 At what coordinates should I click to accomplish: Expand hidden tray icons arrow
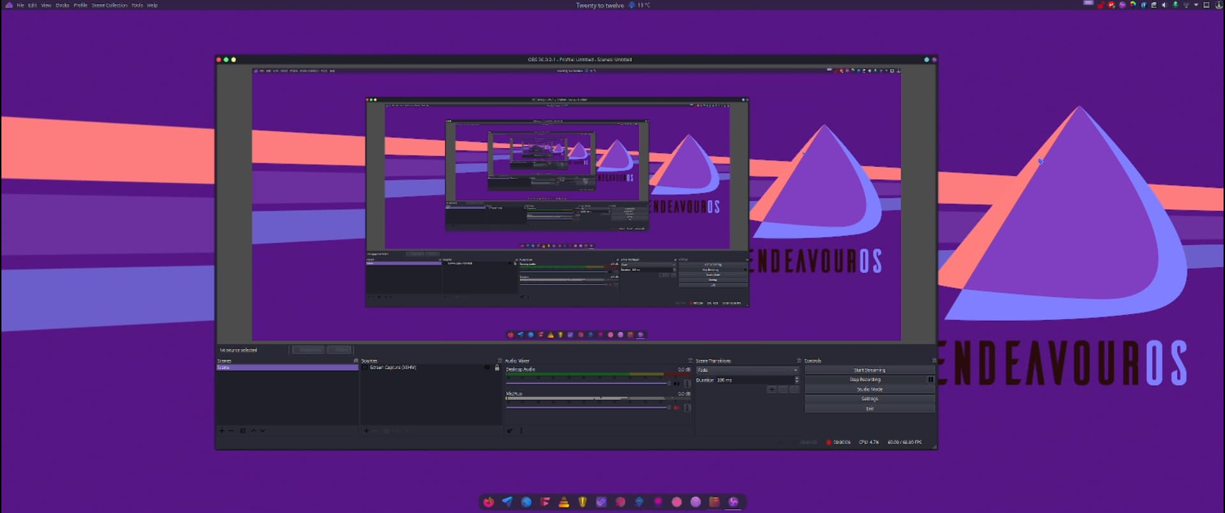(x=1196, y=5)
